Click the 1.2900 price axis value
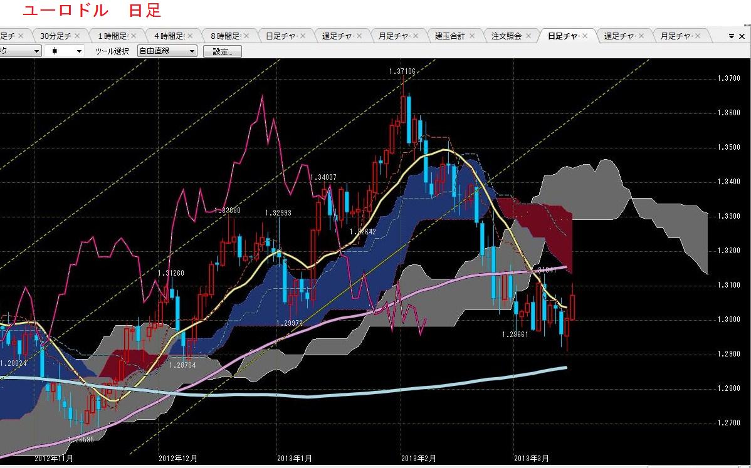This screenshot has height=468, width=751. (729, 354)
